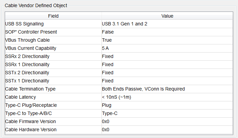Click the '< 10nS (~1m)' latency value
238x138 pixels.
116,97
